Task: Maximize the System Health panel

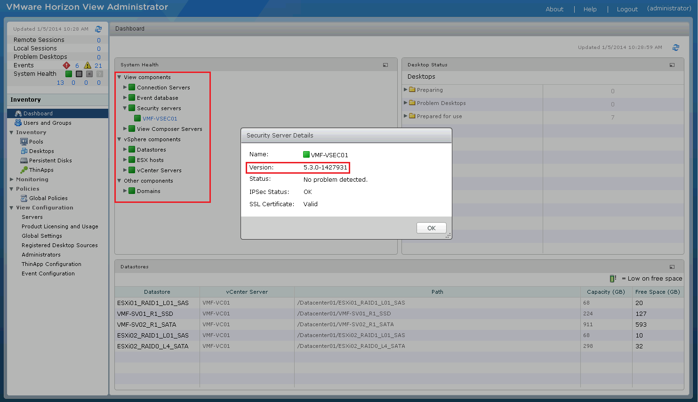Action: point(385,65)
